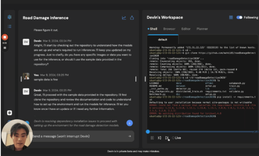Skip forward to the next shell step
This screenshot has width=259, height=156.
click(x=167, y=138)
